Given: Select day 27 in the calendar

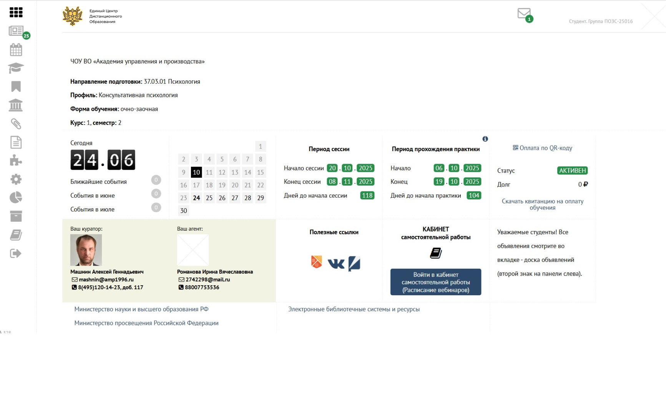Looking at the screenshot, I should 235,198.
